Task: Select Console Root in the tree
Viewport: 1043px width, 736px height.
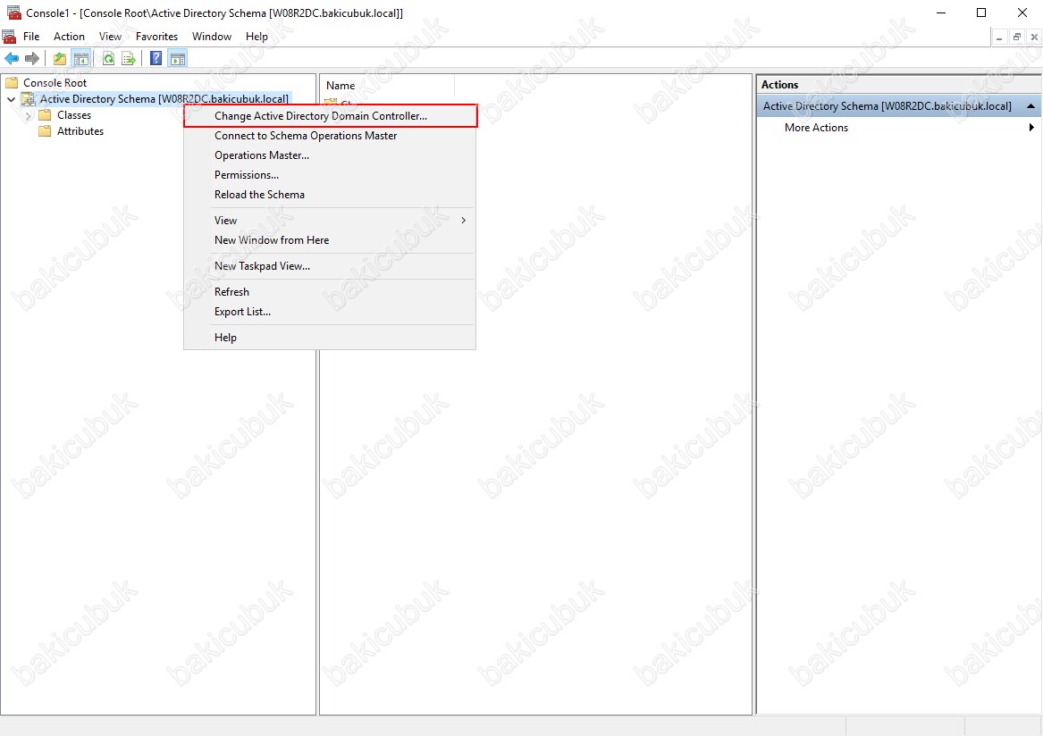Action: click(55, 82)
